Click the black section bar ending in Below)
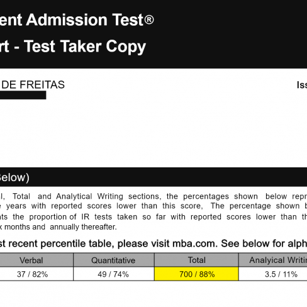This screenshot has height=307, width=307. point(153,177)
